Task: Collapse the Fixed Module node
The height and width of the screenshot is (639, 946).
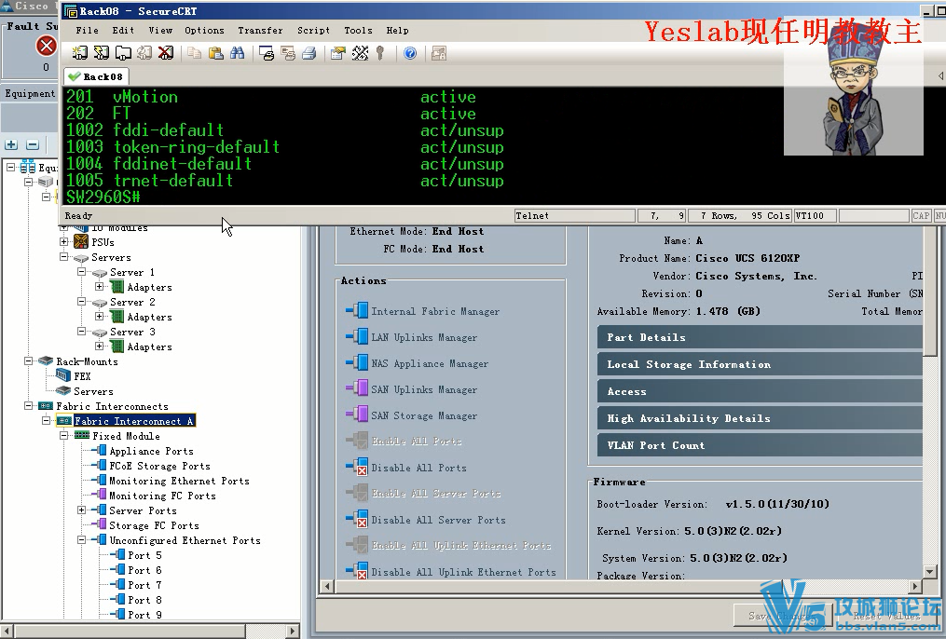Action: [x=64, y=435]
